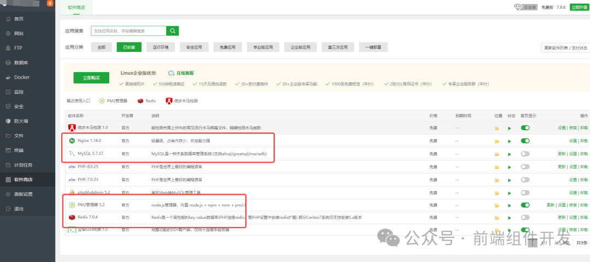Open Docker from the sidebar
590x262 pixels.
[x=22, y=77]
